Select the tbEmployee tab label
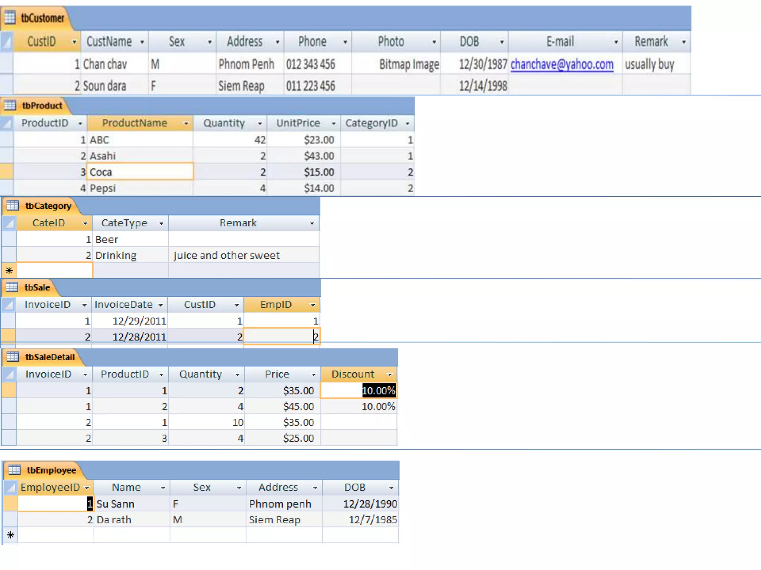 [x=51, y=470]
